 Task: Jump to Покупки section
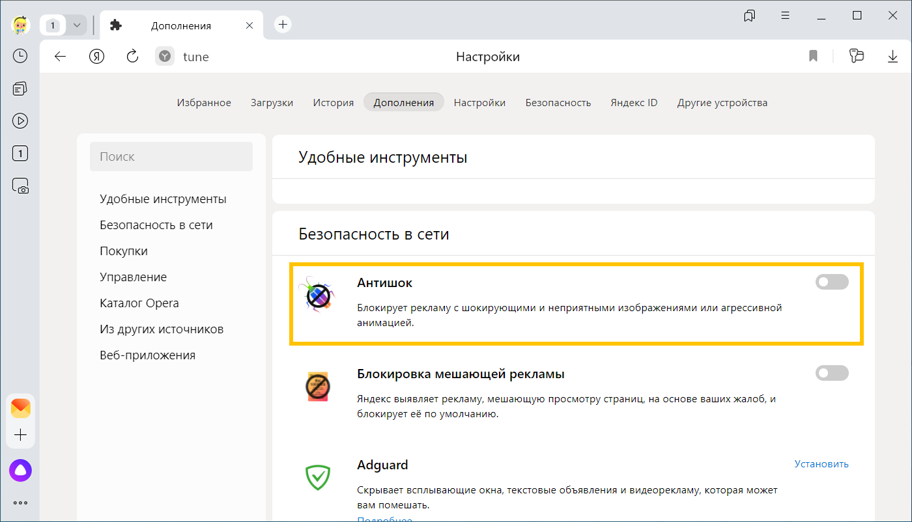tap(124, 251)
